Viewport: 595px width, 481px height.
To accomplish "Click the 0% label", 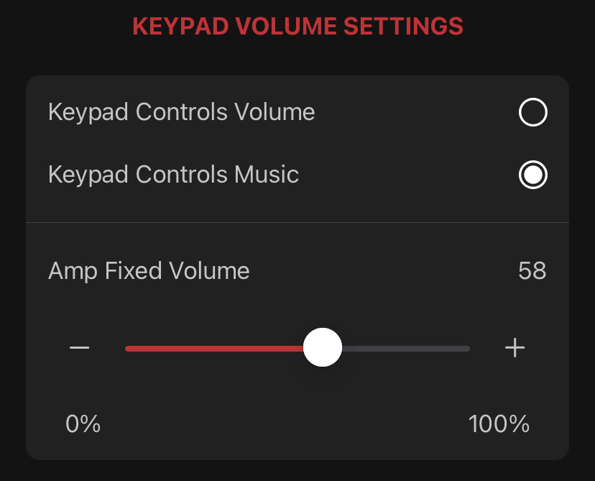I will (x=84, y=424).
